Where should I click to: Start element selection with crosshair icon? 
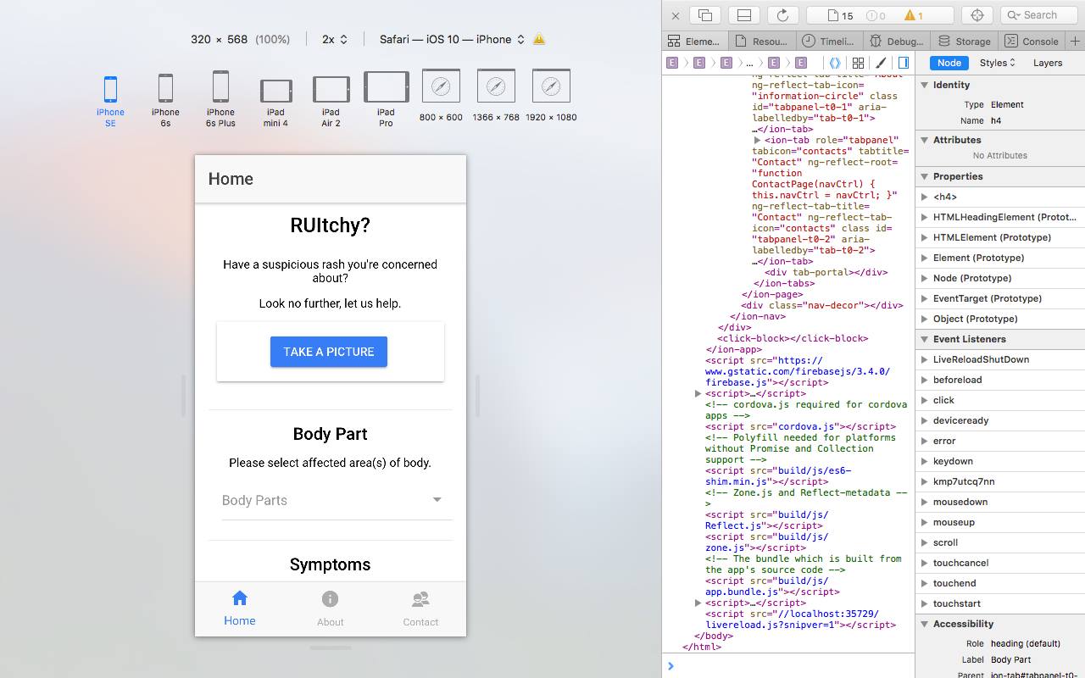point(976,15)
